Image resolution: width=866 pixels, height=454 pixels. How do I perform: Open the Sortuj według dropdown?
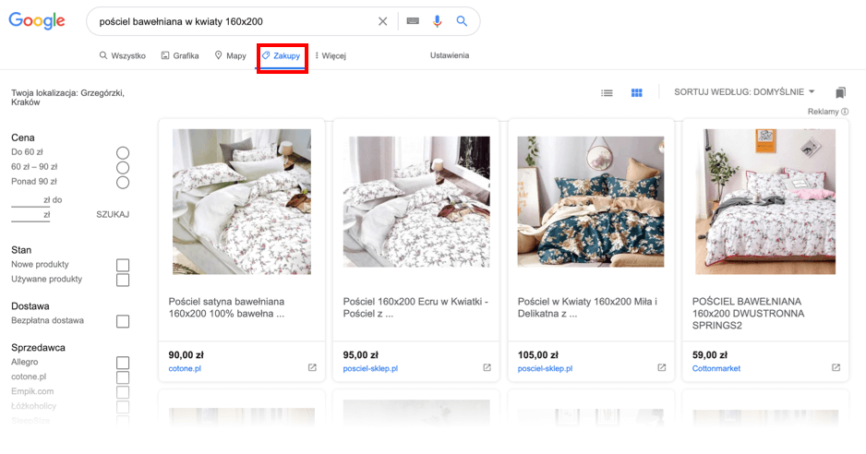coord(745,92)
